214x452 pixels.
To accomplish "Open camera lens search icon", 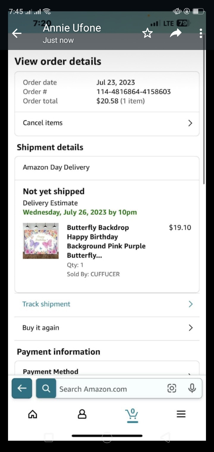I will click(172, 388).
